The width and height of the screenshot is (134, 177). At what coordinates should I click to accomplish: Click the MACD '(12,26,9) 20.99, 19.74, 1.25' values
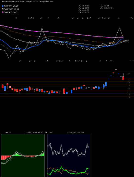pyautogui.click(x=36, y=132)
